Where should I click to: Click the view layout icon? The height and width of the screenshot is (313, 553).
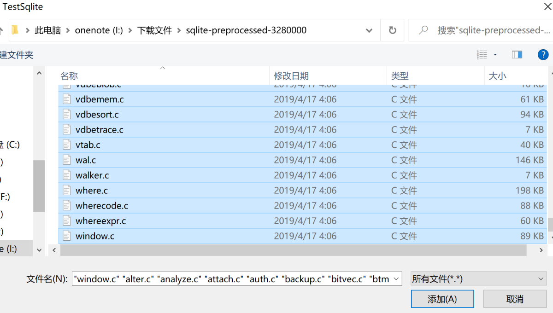(x=482, y=55)
